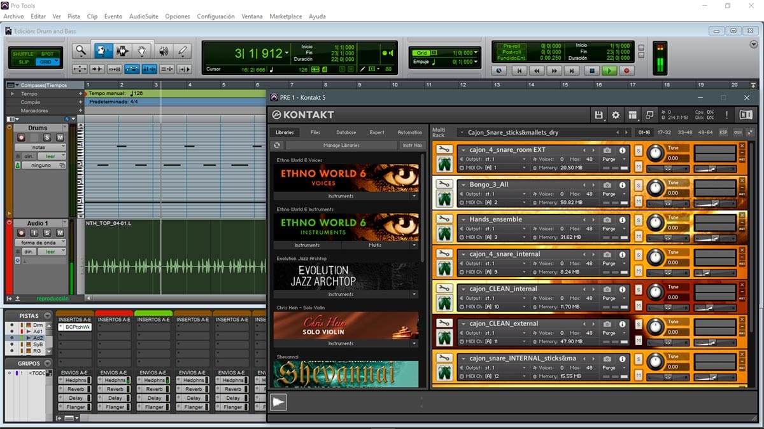Solo the cajon_4_snare_room EXT instrument
The height and width of the screenshot is (429, 764).
coord(639,150)
